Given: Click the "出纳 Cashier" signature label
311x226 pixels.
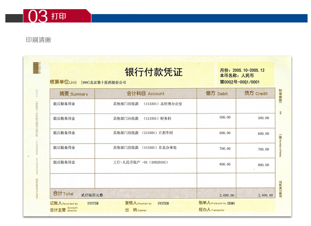Looking at the screenshot, I should coord(136,210).
